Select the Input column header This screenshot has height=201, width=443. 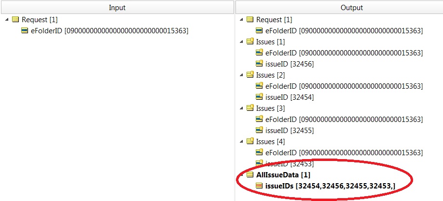coord(117,8)
